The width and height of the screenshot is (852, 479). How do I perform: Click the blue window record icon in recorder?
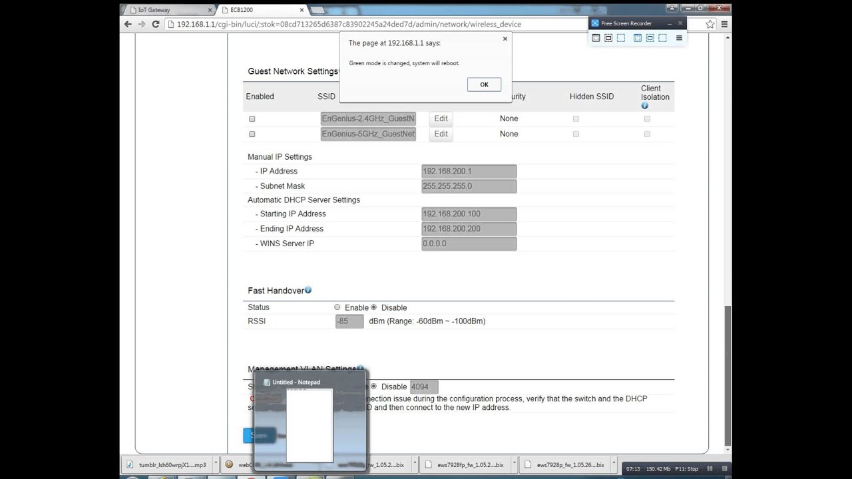(650, 38)
